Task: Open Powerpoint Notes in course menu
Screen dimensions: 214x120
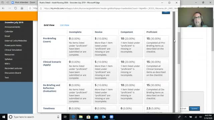Action: [13, 45]
